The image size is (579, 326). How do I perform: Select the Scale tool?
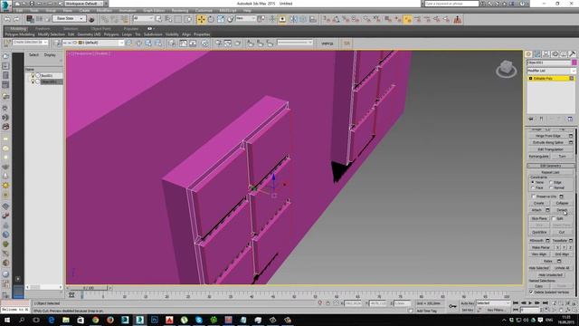pyautogui.click(x=221, y=19)
